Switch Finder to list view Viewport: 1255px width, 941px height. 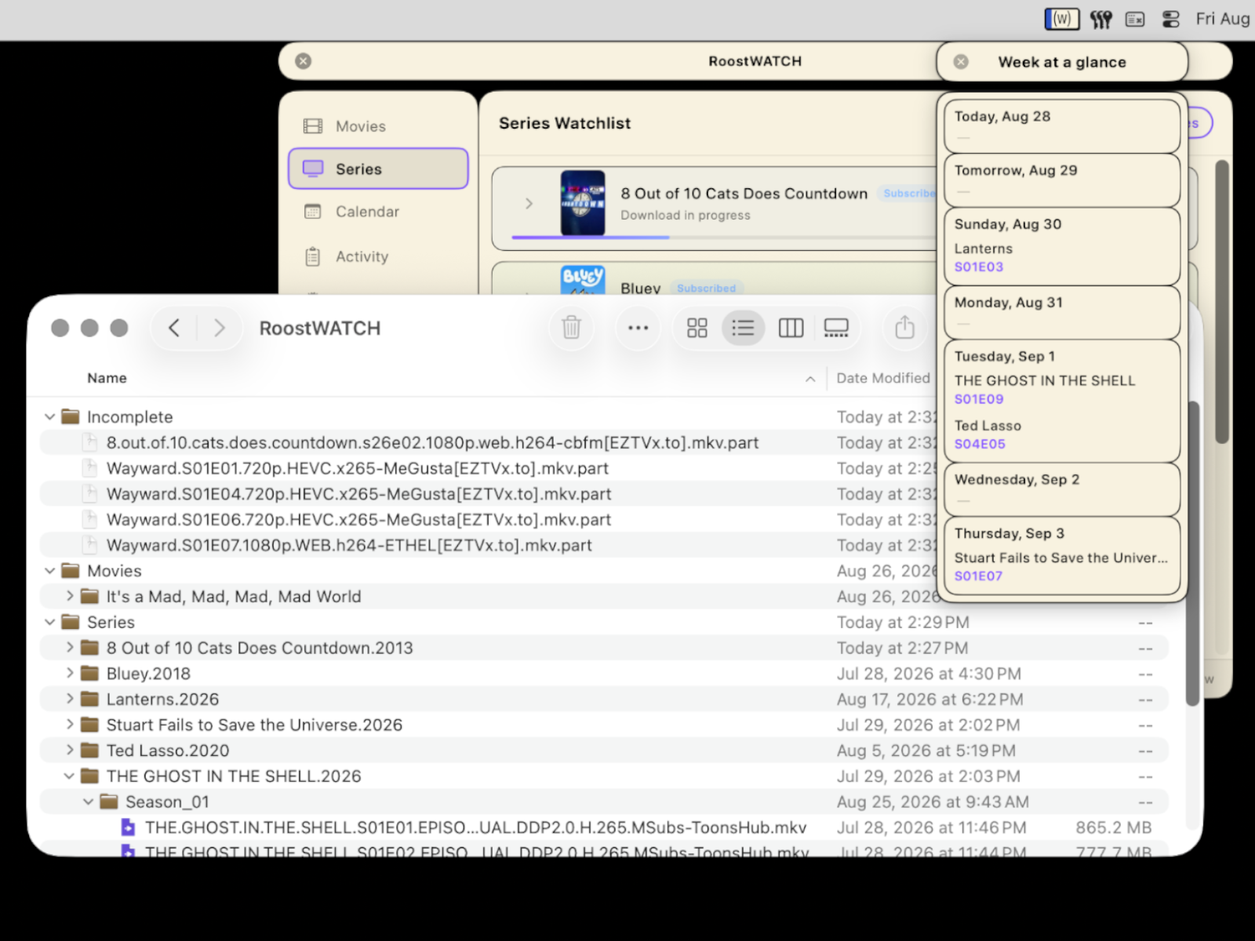pyautogui.click(x=744, y=328)
